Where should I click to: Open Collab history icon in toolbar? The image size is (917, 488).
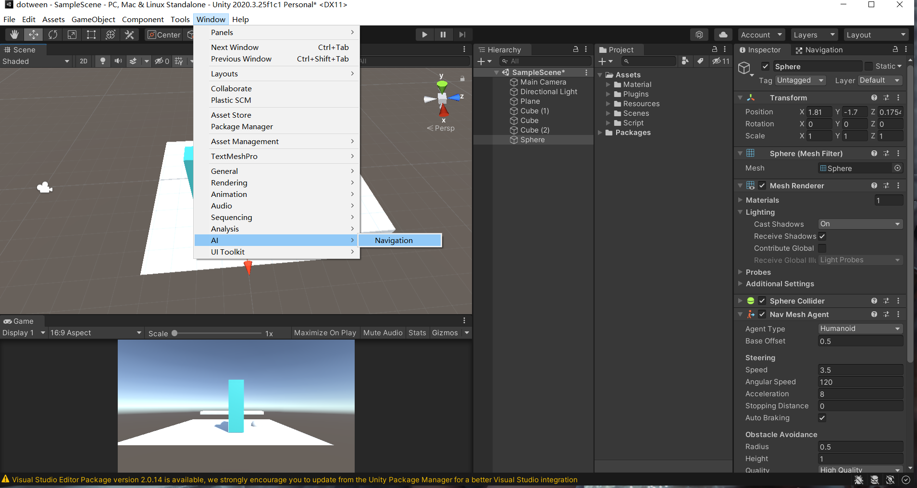(699, 35)
